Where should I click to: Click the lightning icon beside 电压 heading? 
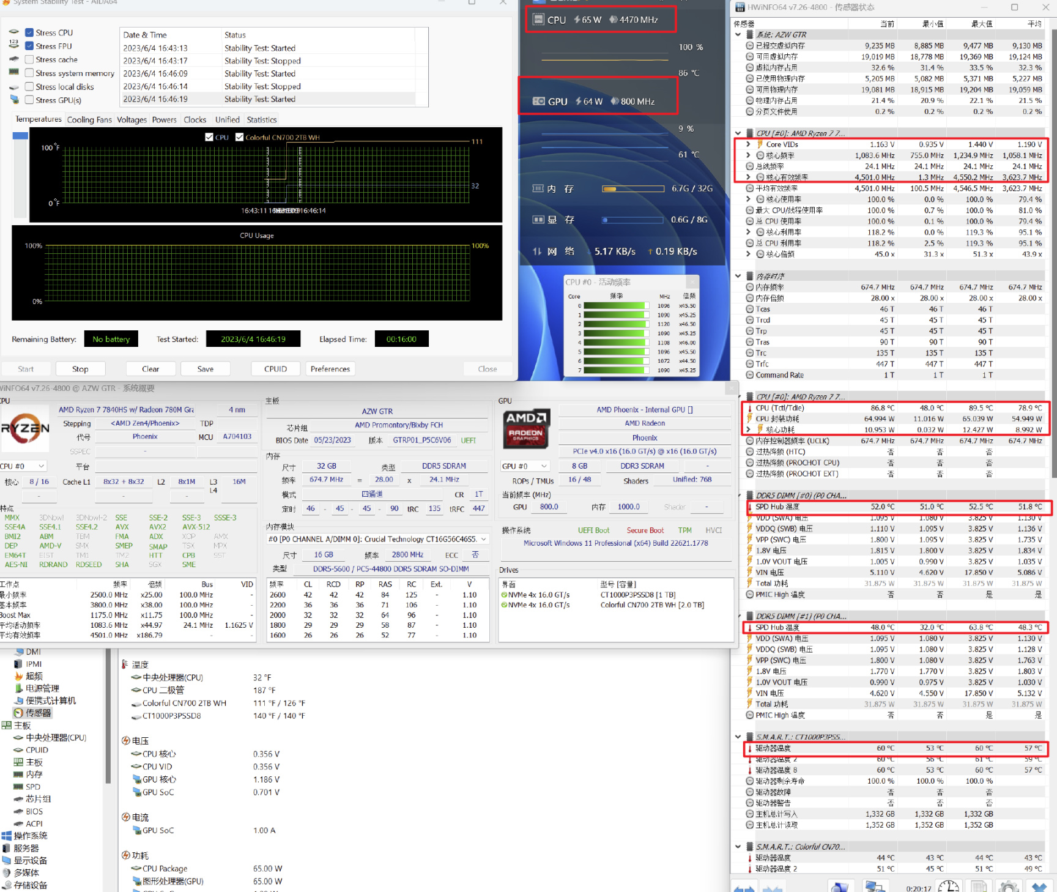[126, 741]
